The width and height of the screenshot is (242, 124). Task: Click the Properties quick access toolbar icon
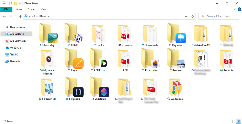click(x=11, y=4)
